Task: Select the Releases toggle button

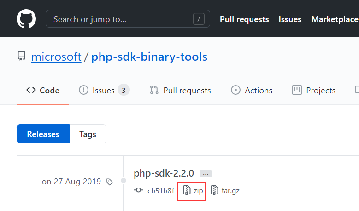Action: coord(43,134)
